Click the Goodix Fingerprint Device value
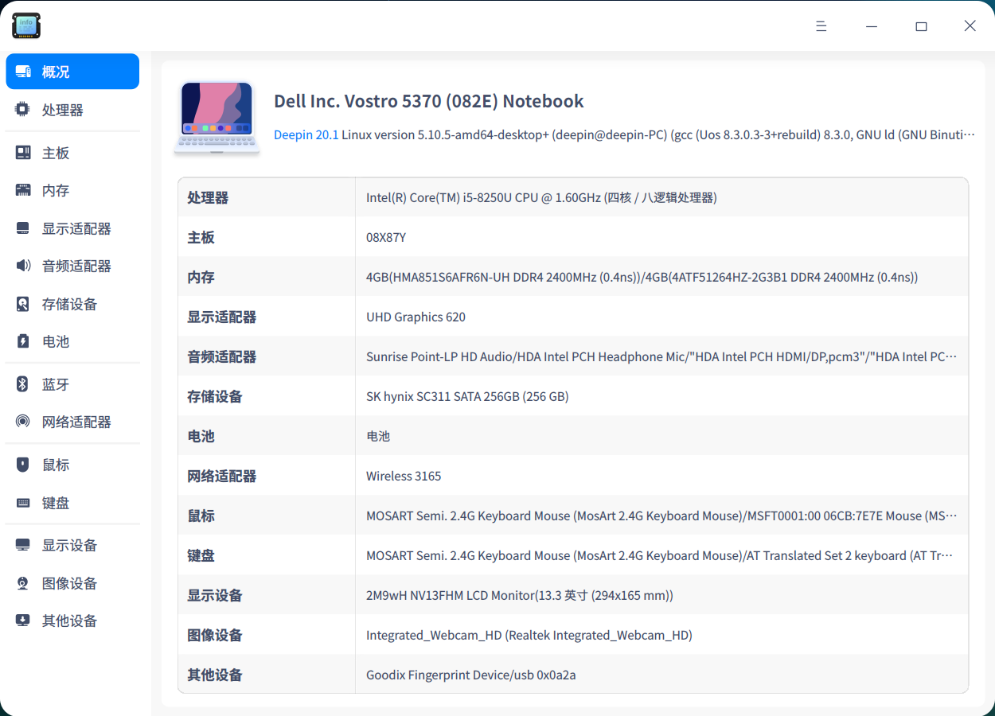This screenshot has height=716, width=995. tap(471, 675)
